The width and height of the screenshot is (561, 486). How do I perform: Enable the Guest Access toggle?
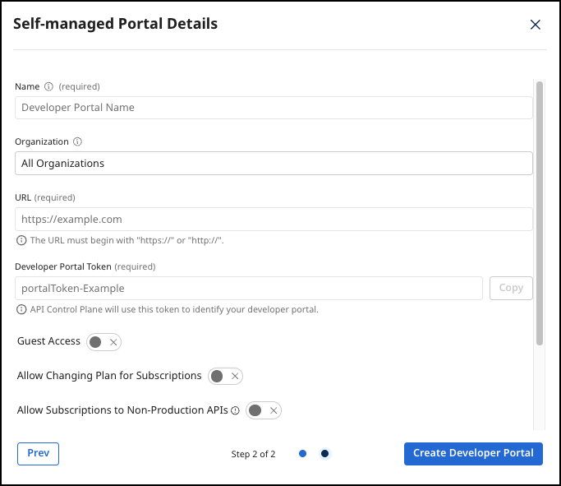pos(103,342)
